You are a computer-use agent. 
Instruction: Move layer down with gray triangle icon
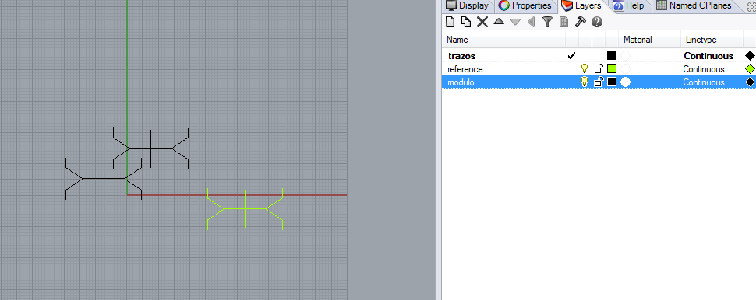[x=515, y=22]
